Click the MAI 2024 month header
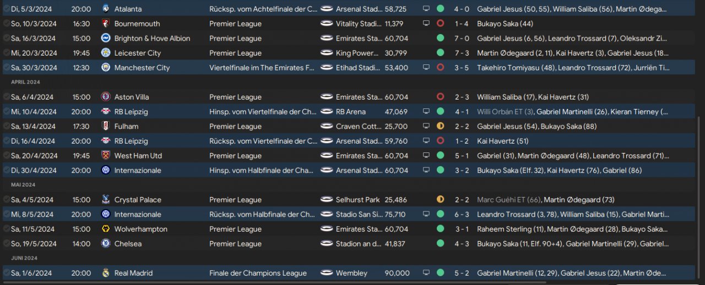 click(23, 185)
